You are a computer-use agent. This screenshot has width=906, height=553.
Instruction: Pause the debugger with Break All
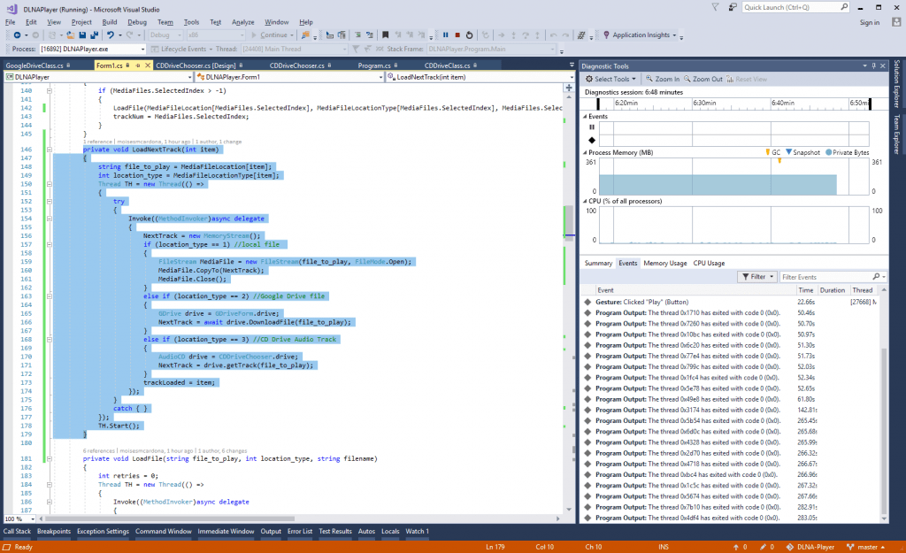click(444, 35)
